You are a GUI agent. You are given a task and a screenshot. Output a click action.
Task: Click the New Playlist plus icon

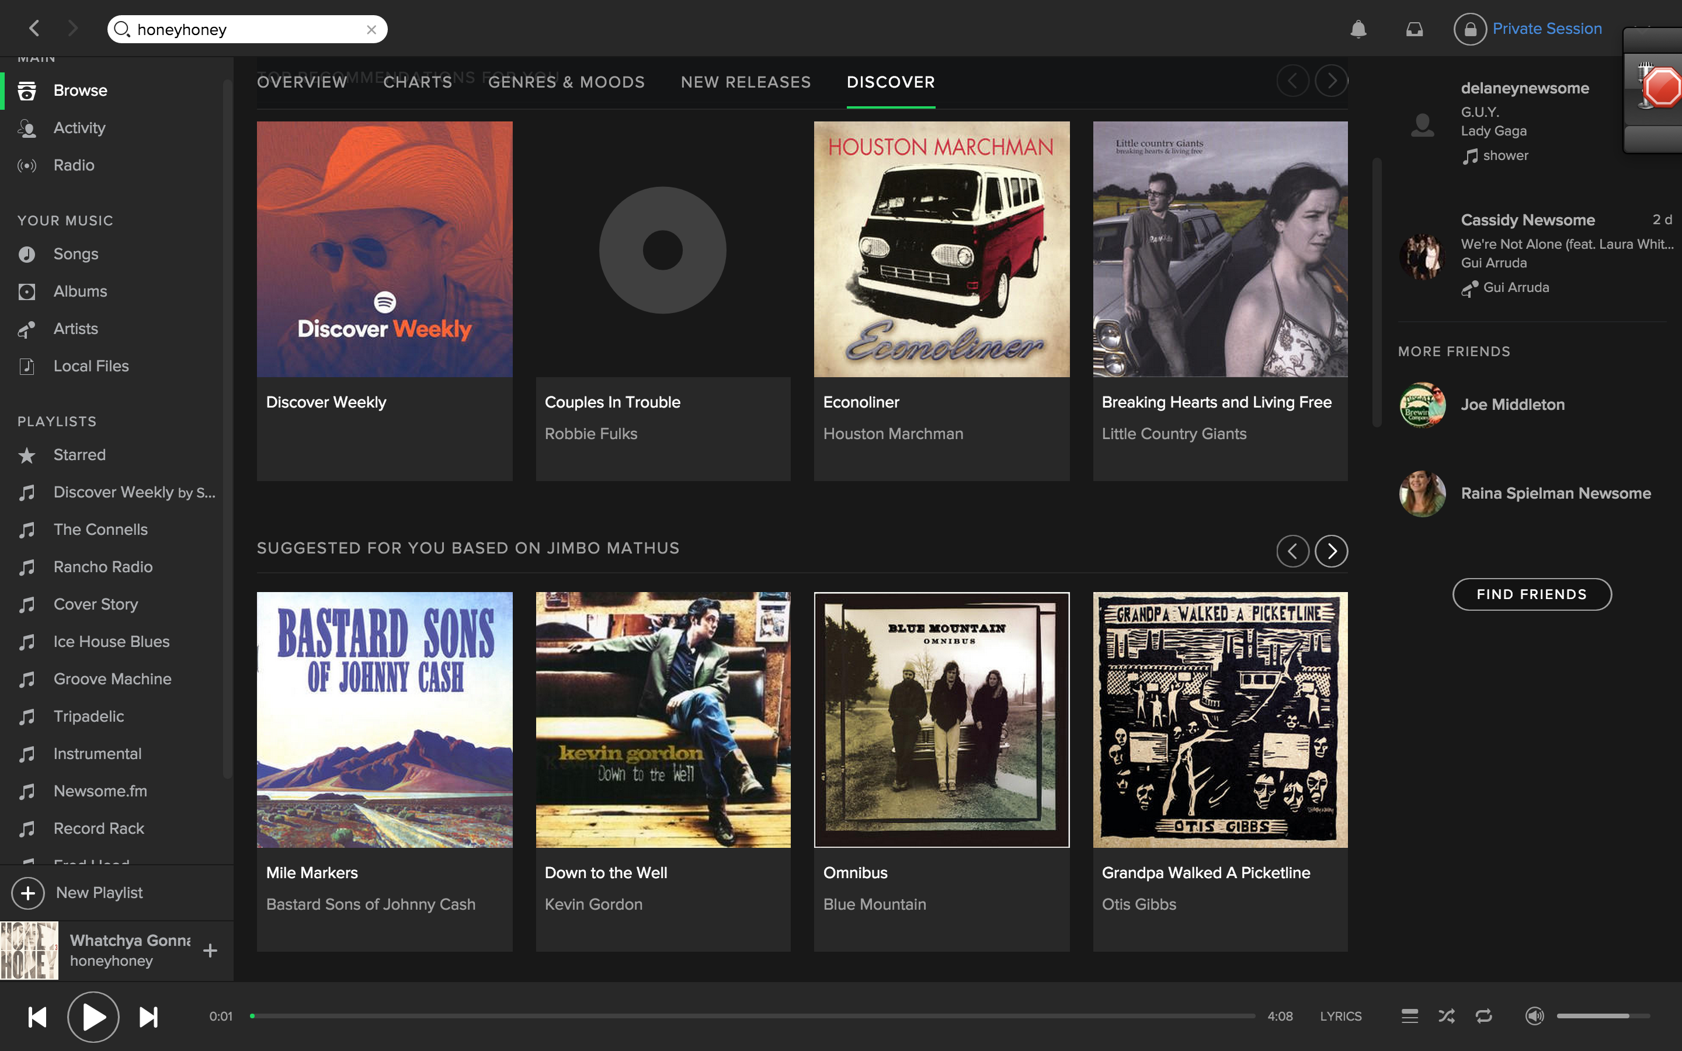click(x=28, y=893)
